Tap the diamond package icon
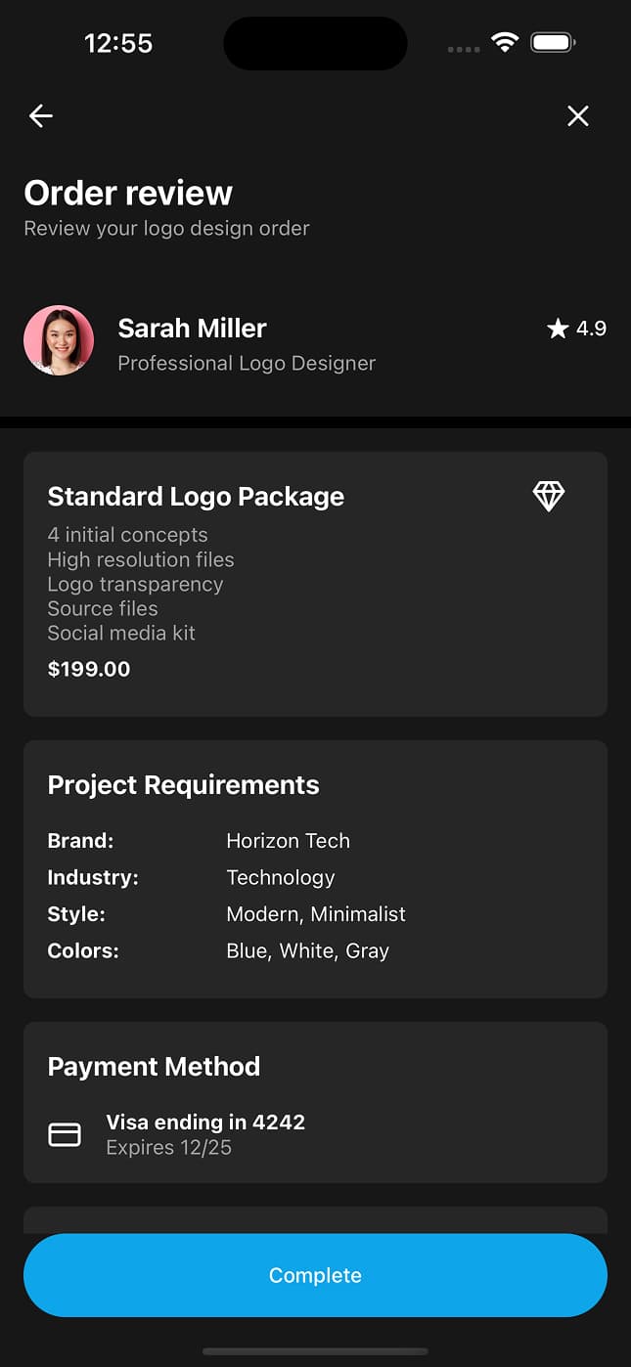 [548, 496]
